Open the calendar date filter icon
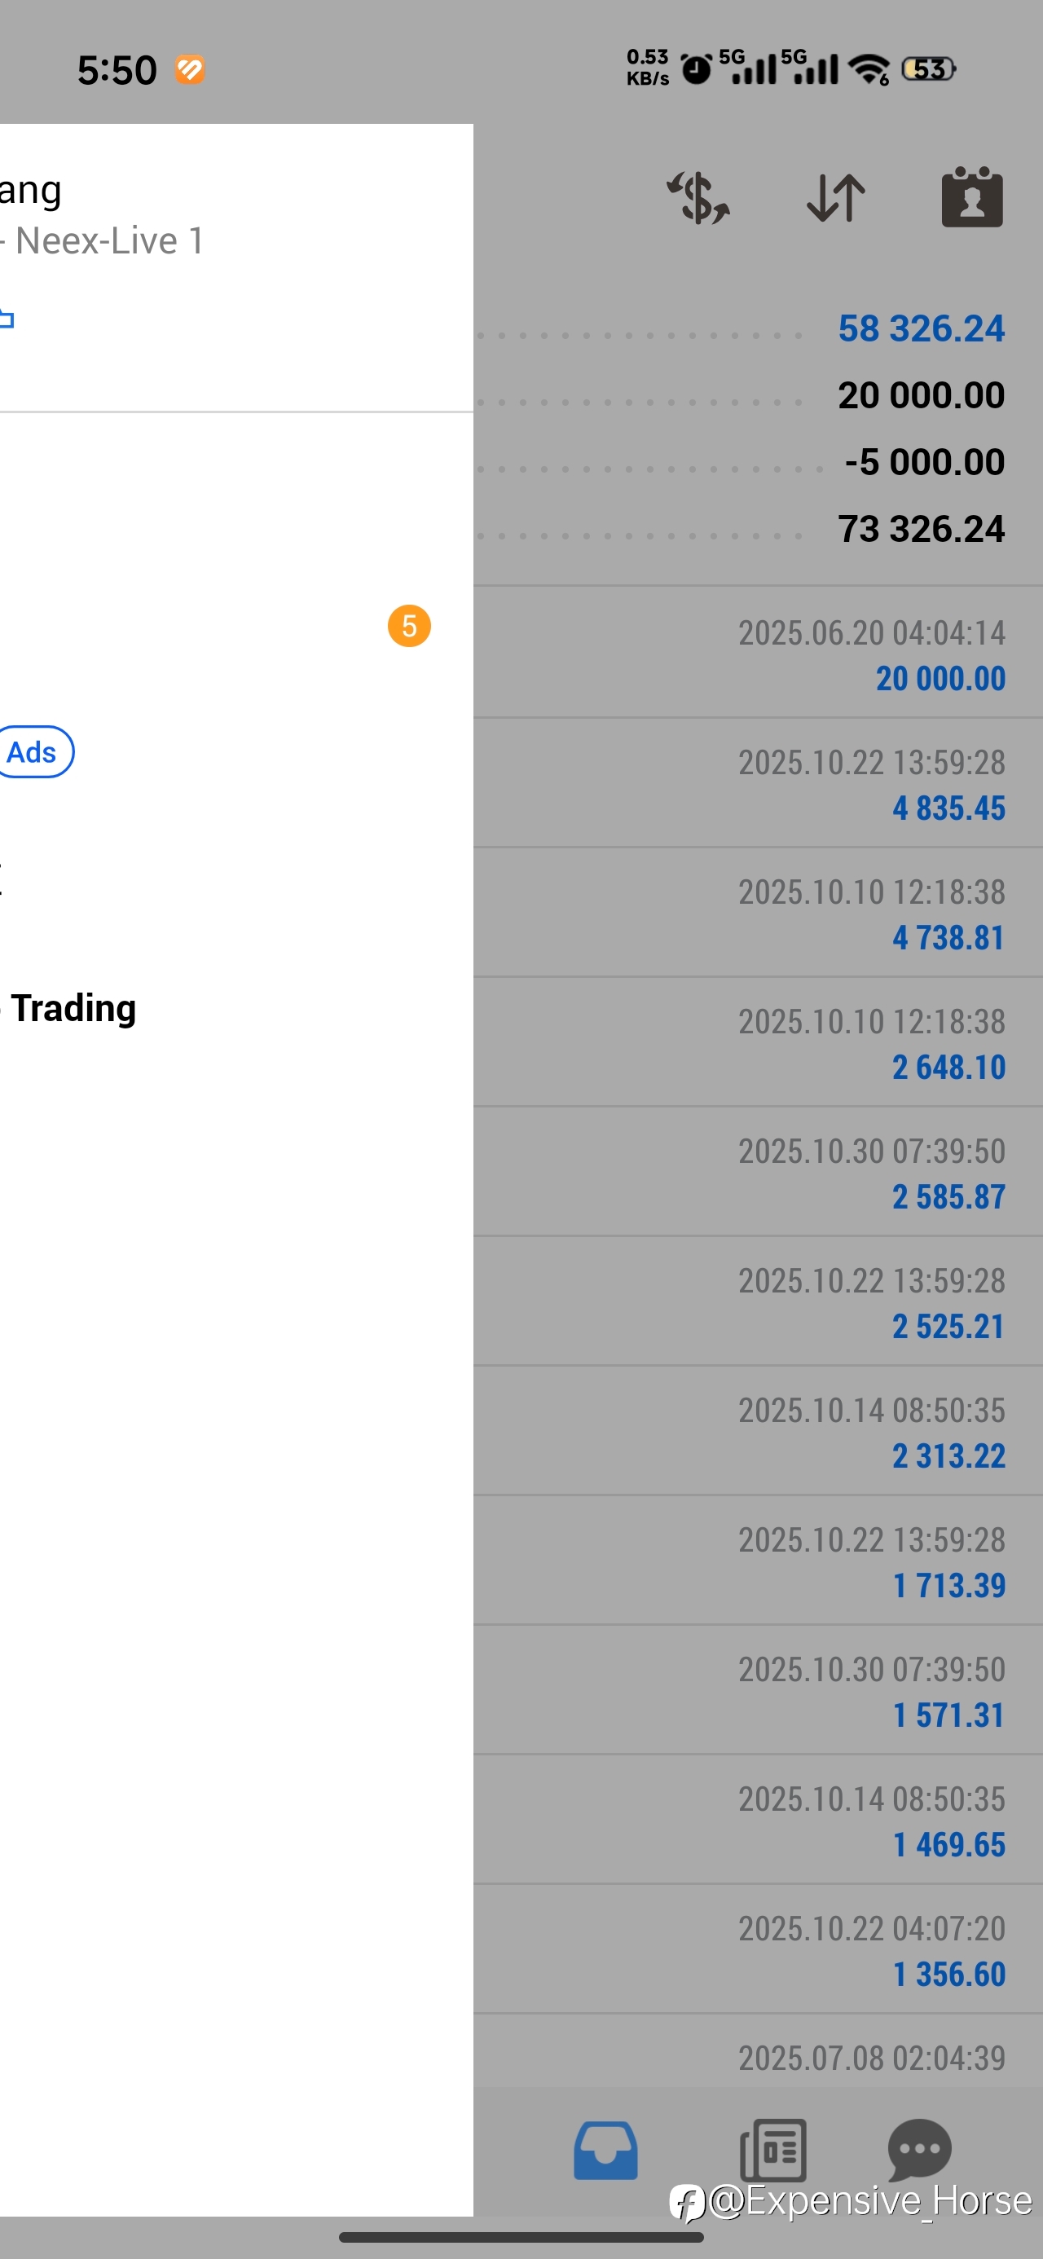Screen dimensions: 1043x2259 click(972, 197)
